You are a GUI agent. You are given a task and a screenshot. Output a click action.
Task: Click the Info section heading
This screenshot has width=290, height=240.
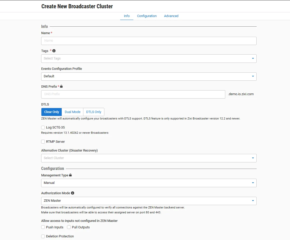tap(44, 26)
